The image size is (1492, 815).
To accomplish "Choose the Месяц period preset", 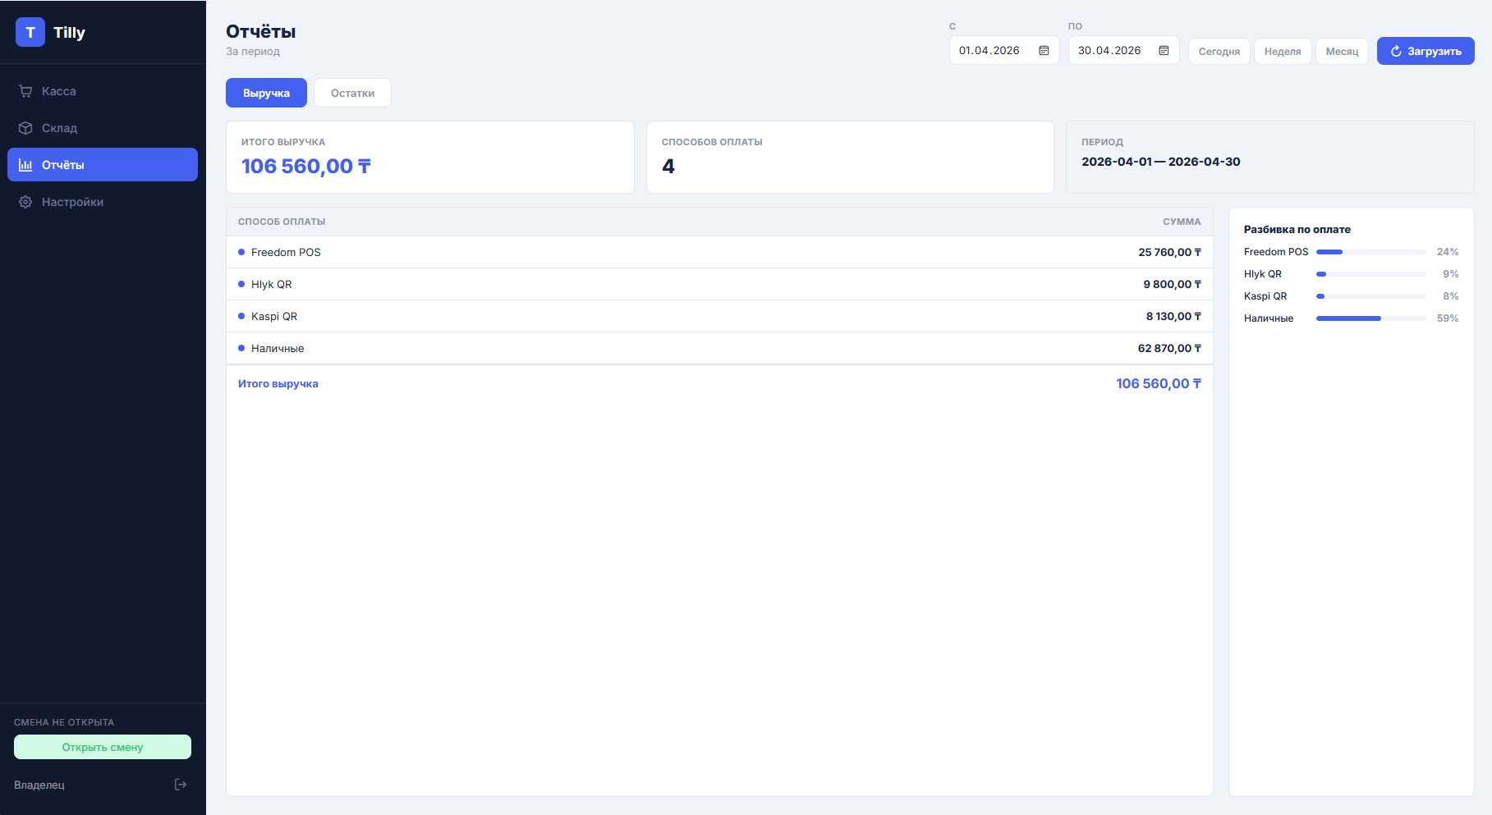I will point(1342,51).
